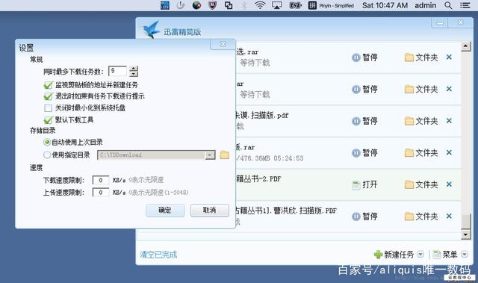This screenshot has height=283, width=478.
Task: Open Pinyin - Simplified input menu
Action: (x=331, y=5)
